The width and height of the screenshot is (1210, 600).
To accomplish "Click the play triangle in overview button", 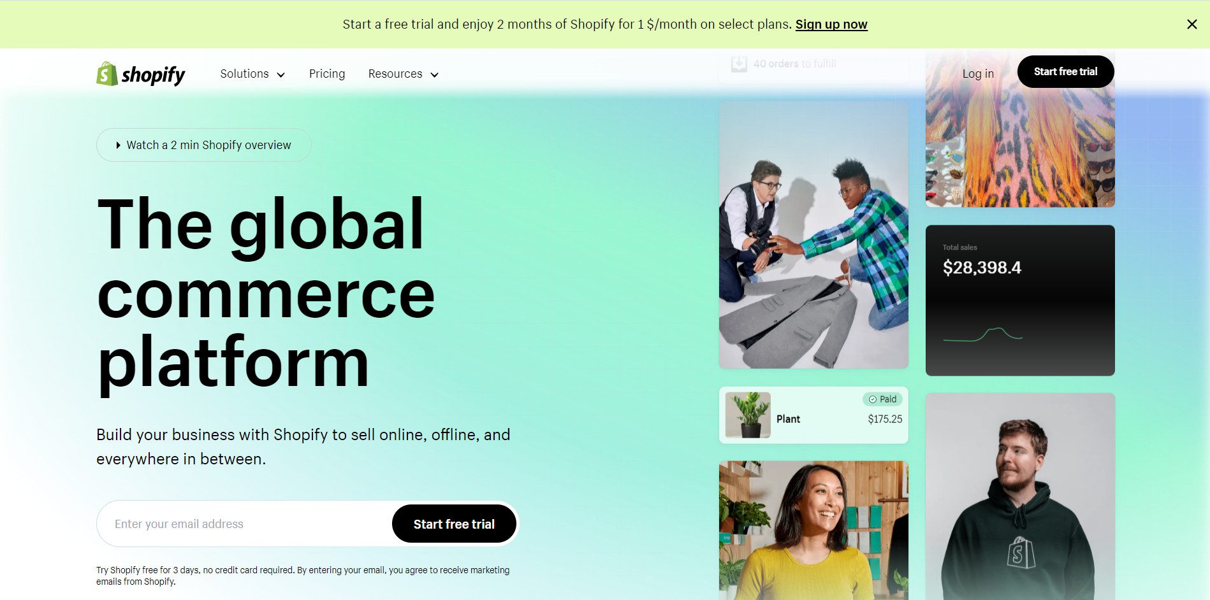I will point(118,145).
